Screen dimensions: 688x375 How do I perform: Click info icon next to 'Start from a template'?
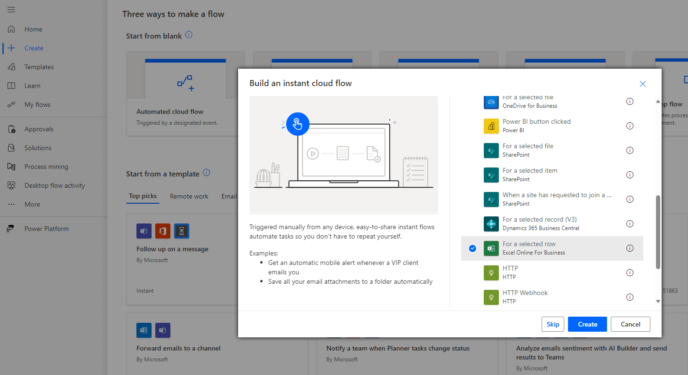[x=206, y=173]
